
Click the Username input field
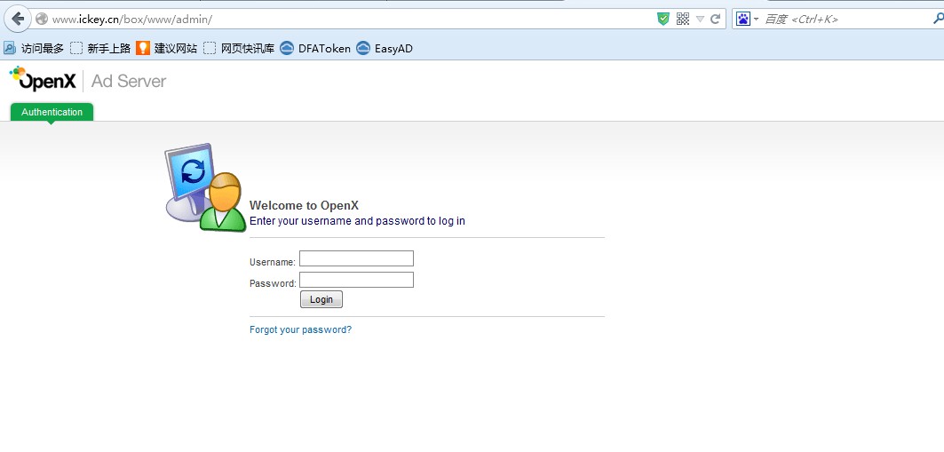[356, 258]
